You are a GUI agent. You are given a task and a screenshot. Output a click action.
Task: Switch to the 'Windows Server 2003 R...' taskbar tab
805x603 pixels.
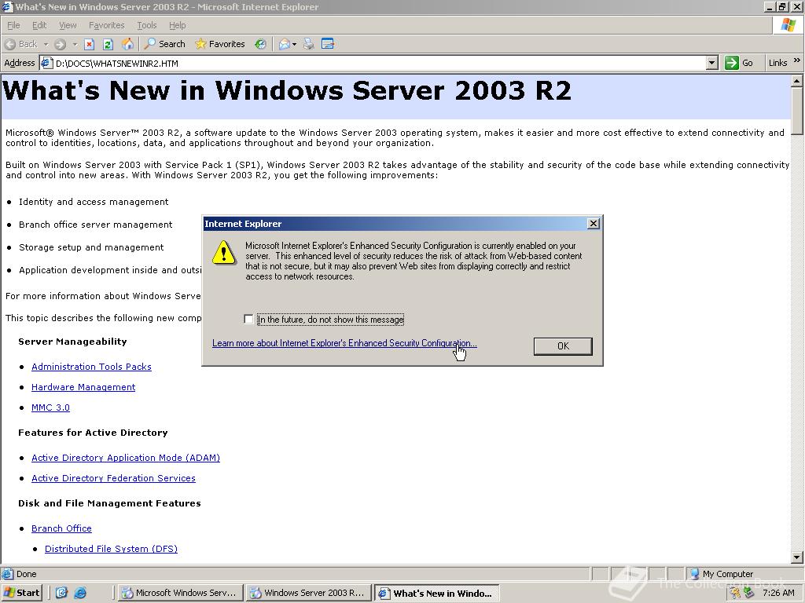[x=308, y=593]
